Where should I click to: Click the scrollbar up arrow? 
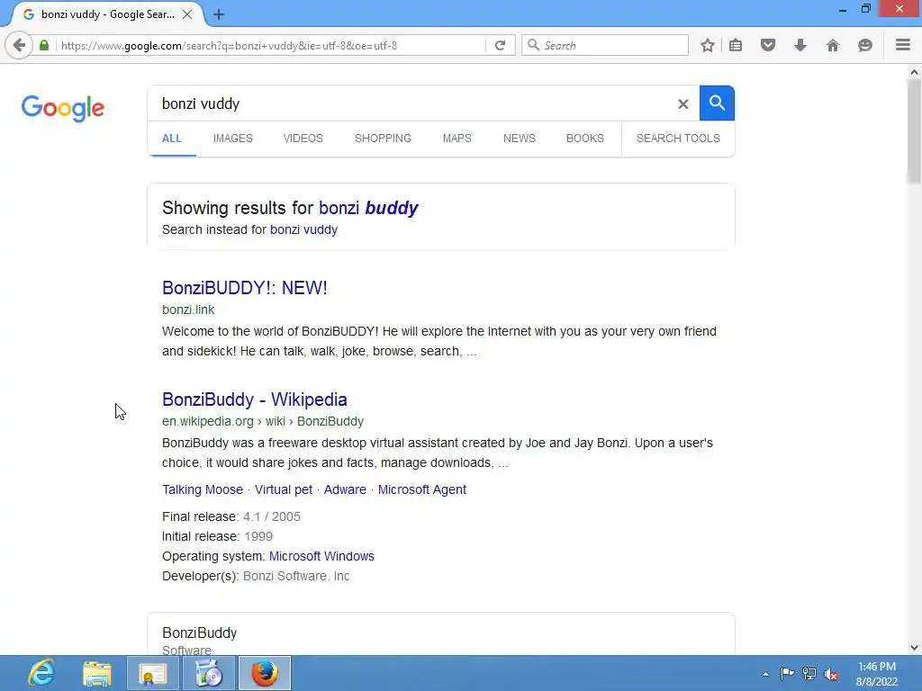pyautogui.click(x=914, y=72)
